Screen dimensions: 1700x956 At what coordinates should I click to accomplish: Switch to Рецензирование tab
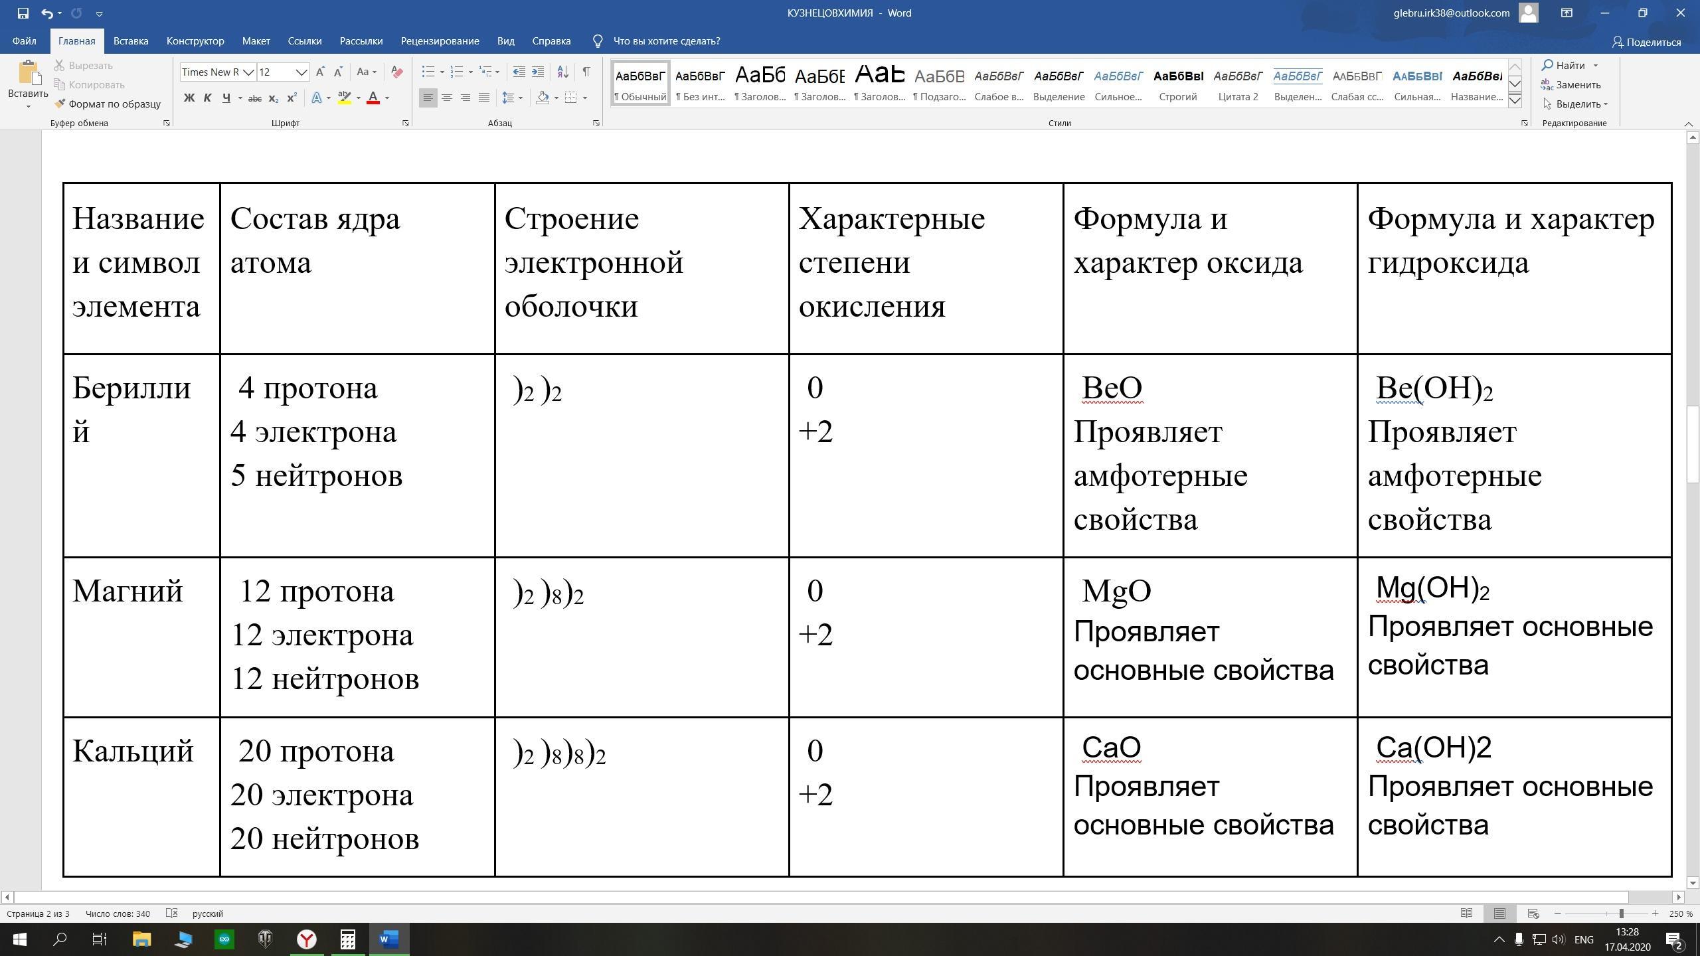tap(440, 41)
